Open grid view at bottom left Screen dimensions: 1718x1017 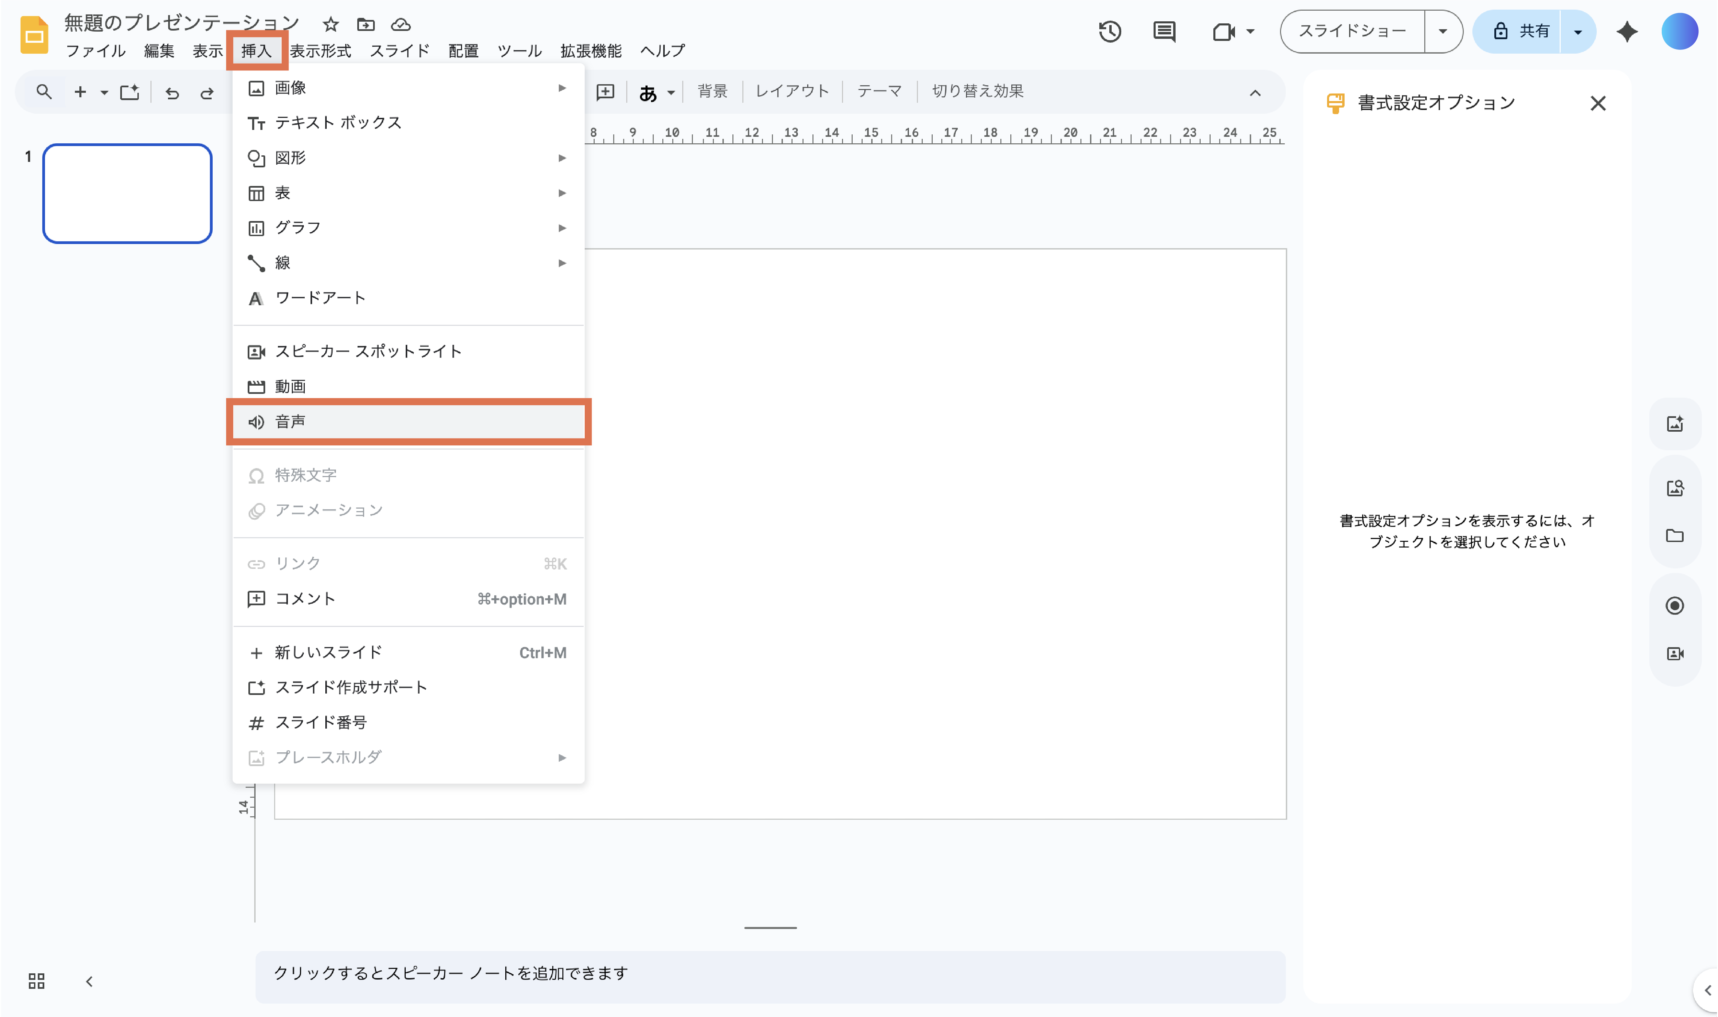(36, 981)
